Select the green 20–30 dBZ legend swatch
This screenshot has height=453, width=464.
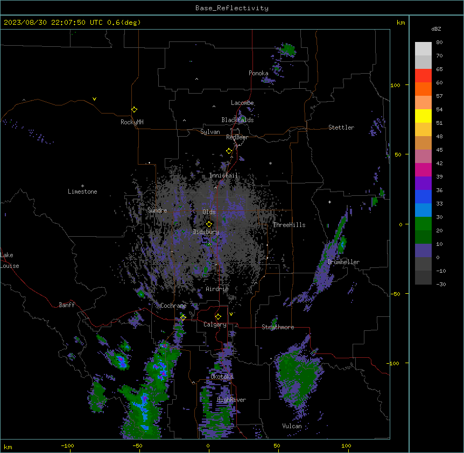[423, 224]
